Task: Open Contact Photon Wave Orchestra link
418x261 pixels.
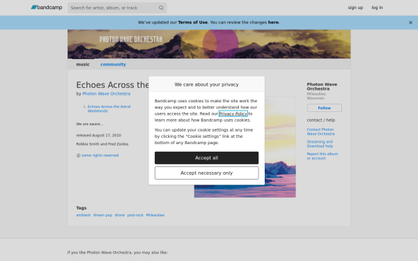Action: (x=320, y=132)
